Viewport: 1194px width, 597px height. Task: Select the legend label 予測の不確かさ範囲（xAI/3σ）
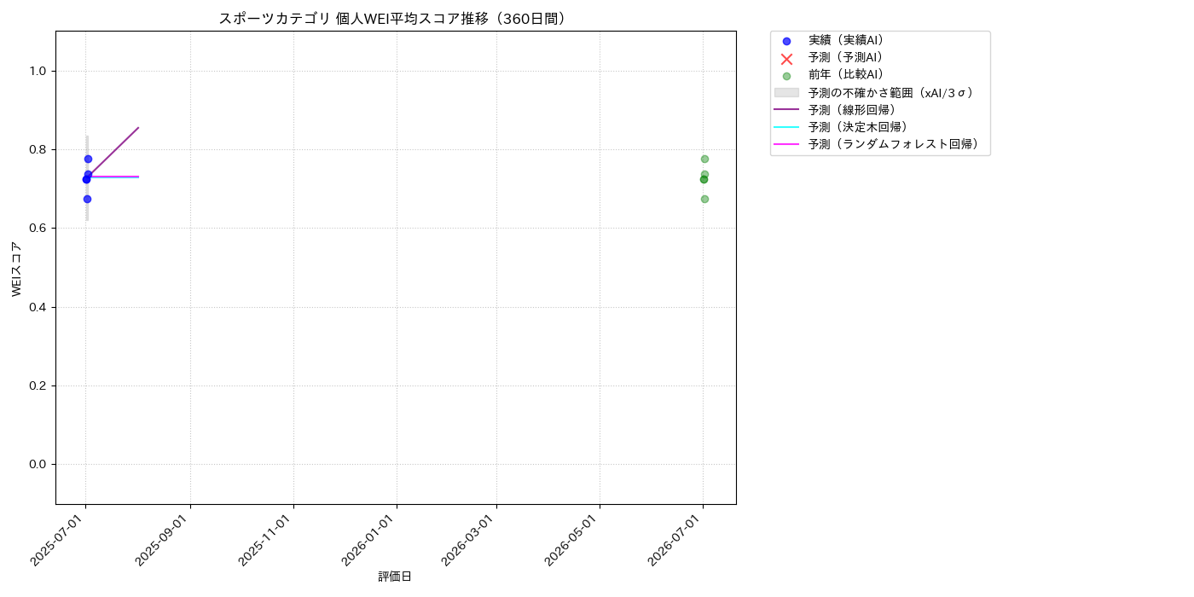(894, 92)
